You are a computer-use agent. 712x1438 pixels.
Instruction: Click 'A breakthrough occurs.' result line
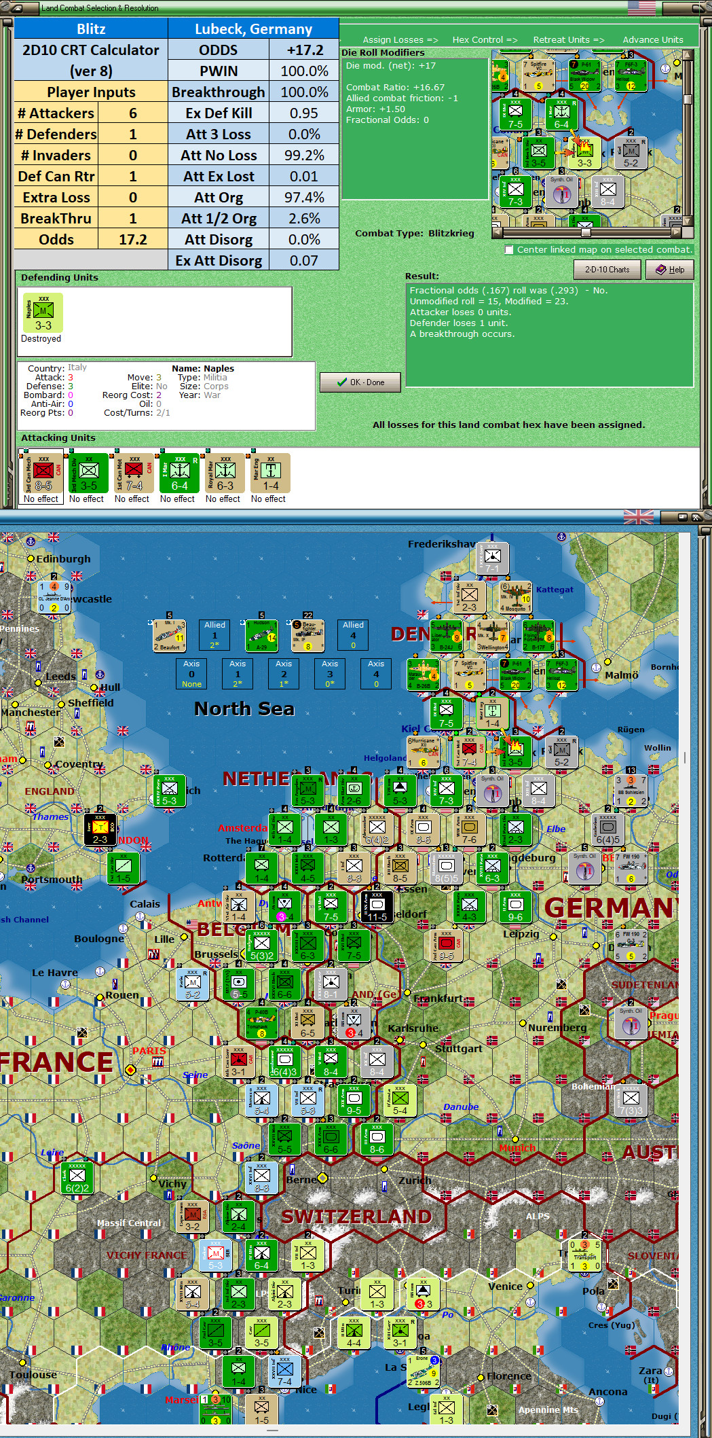click(x=462, y=334)
